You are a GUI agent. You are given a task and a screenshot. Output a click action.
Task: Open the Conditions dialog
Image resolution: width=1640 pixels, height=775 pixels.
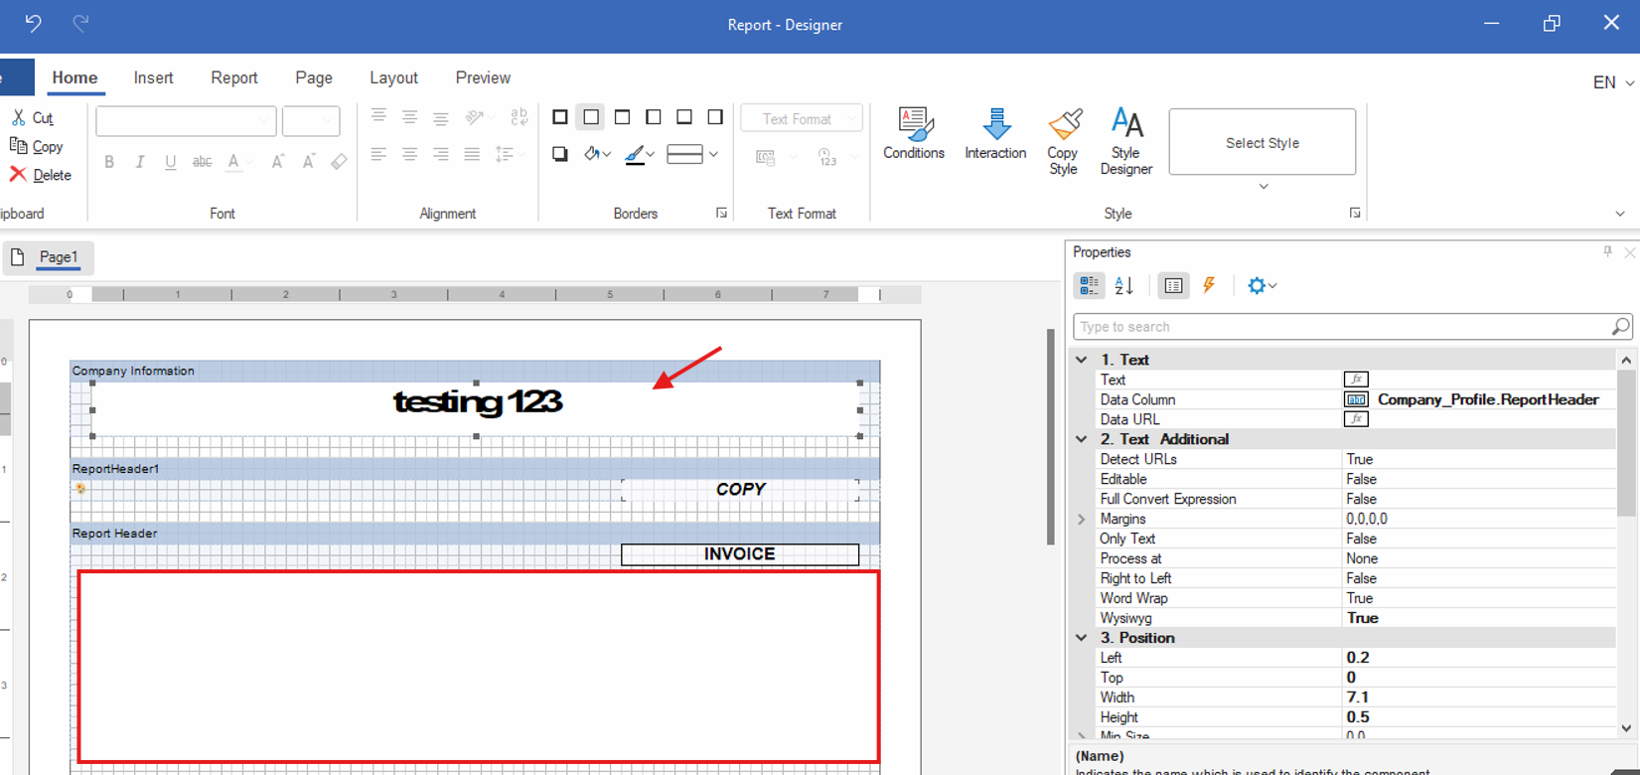point(913,133)
